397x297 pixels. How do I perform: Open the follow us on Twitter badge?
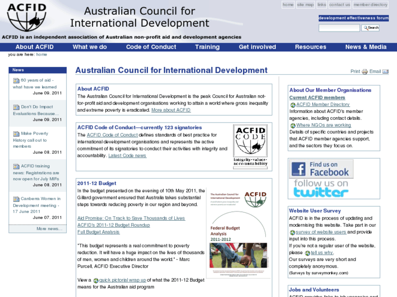click(321, 189)
